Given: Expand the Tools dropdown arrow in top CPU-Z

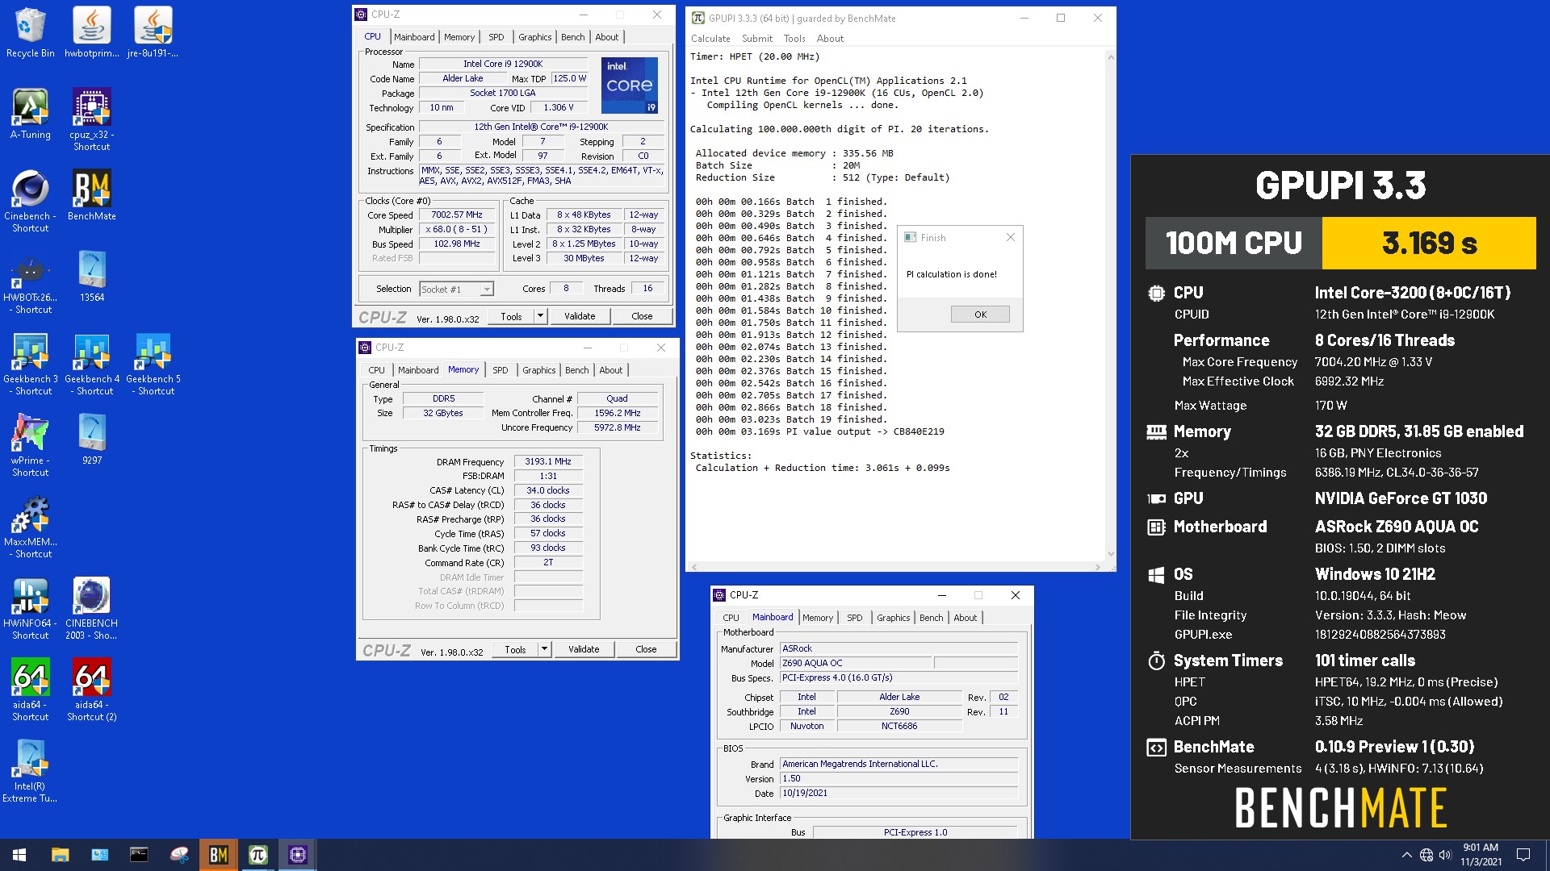Looking at the screenshot, I should [540, 316].
